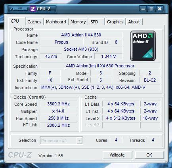Viewport: 172px width, 168px height.
Task: Switch to the Memory tab
Action: pos(78,22)
